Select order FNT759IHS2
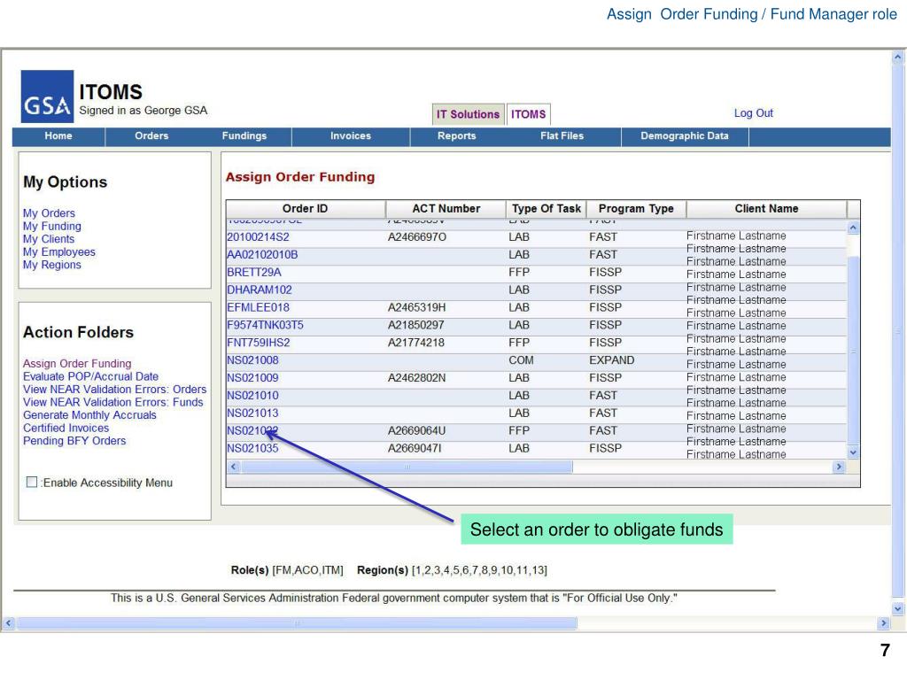 point(259,343)
